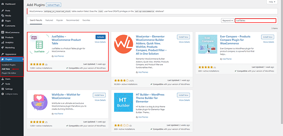Install the WooLentor plugin now

pyautogui.click(x=184, y=37)
